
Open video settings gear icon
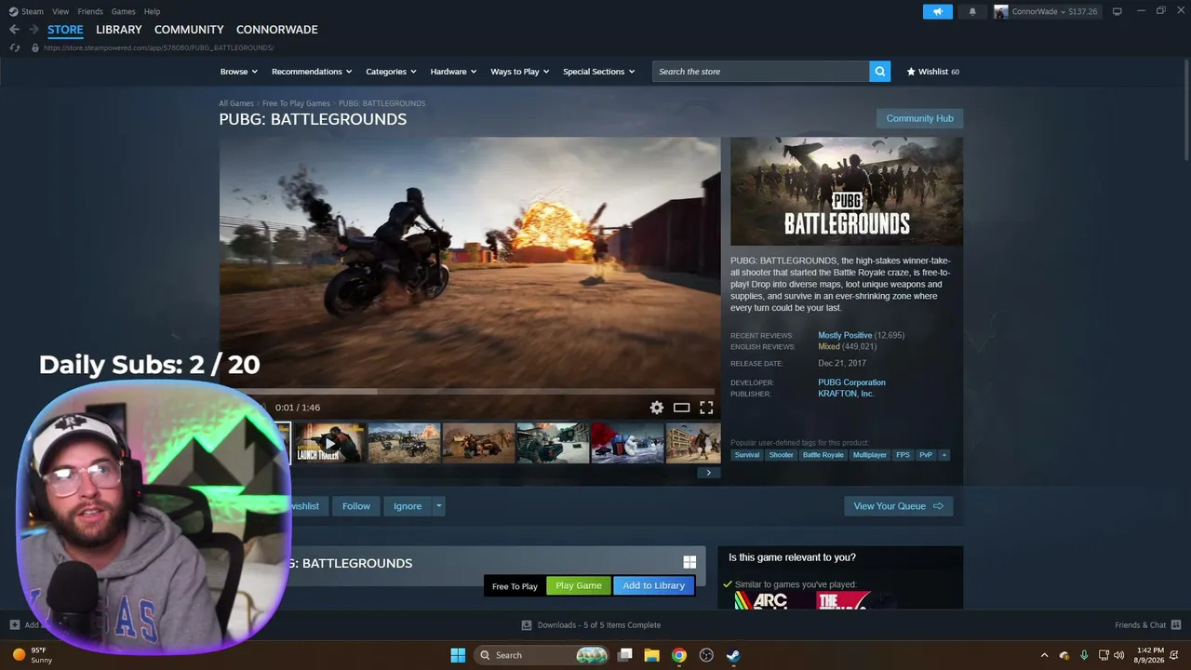pos(657,408)
